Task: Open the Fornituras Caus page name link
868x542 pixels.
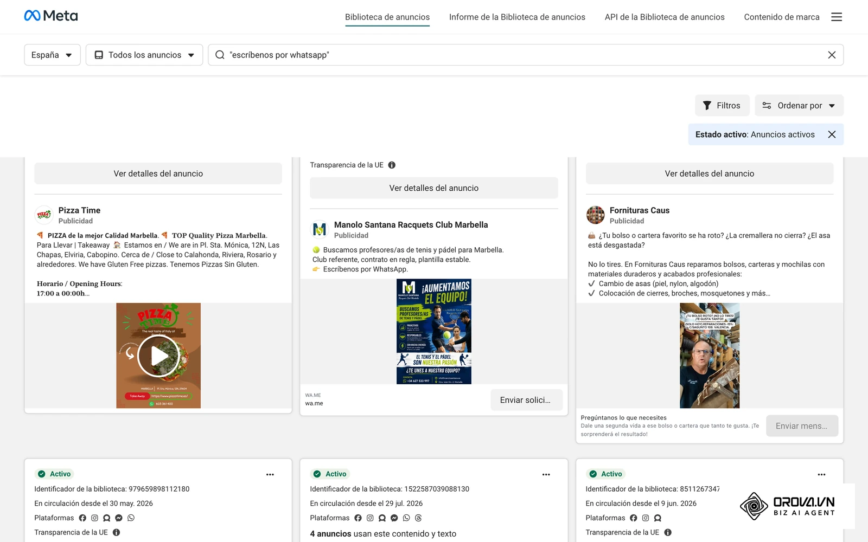Action: [640, 210]
